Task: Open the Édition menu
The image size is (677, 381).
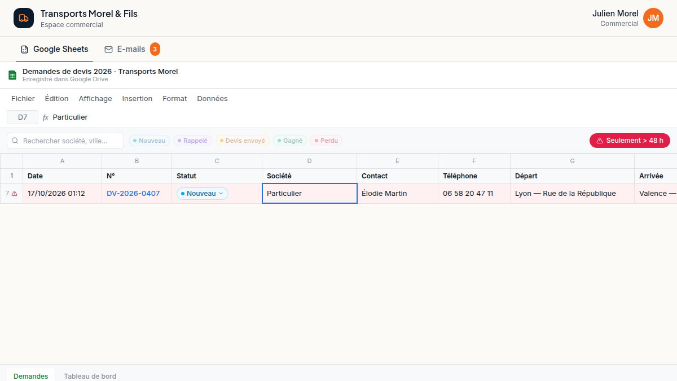Action: (x=57, y=99)
